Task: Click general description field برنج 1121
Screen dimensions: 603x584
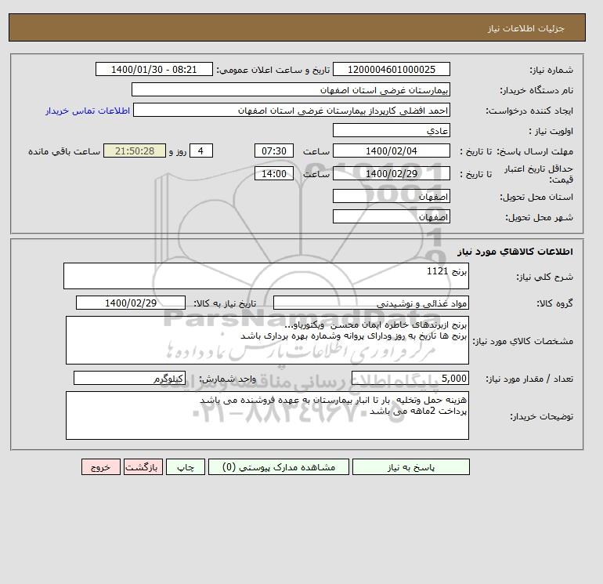Action: tap(266, 276)
